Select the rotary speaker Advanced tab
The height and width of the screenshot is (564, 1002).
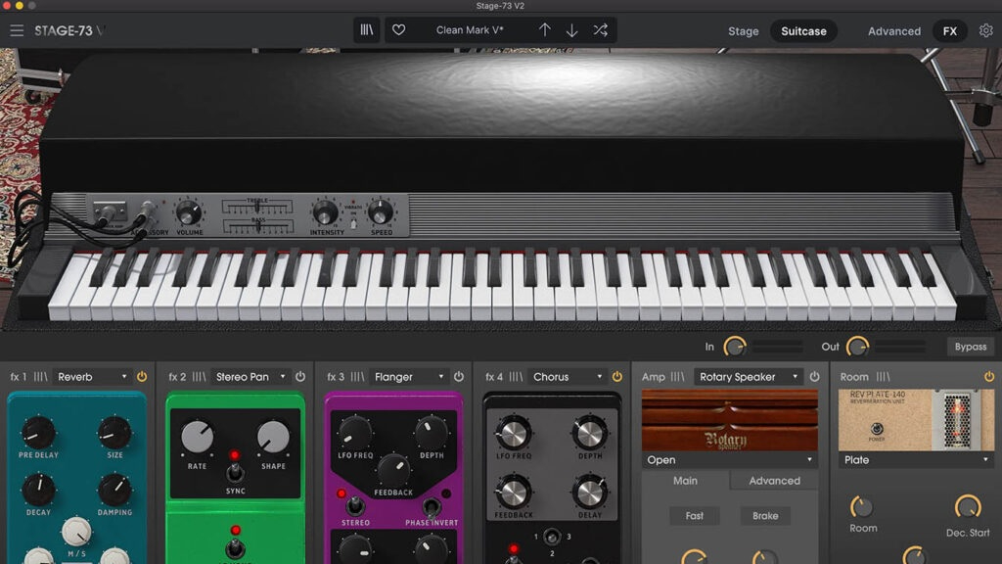774,480
